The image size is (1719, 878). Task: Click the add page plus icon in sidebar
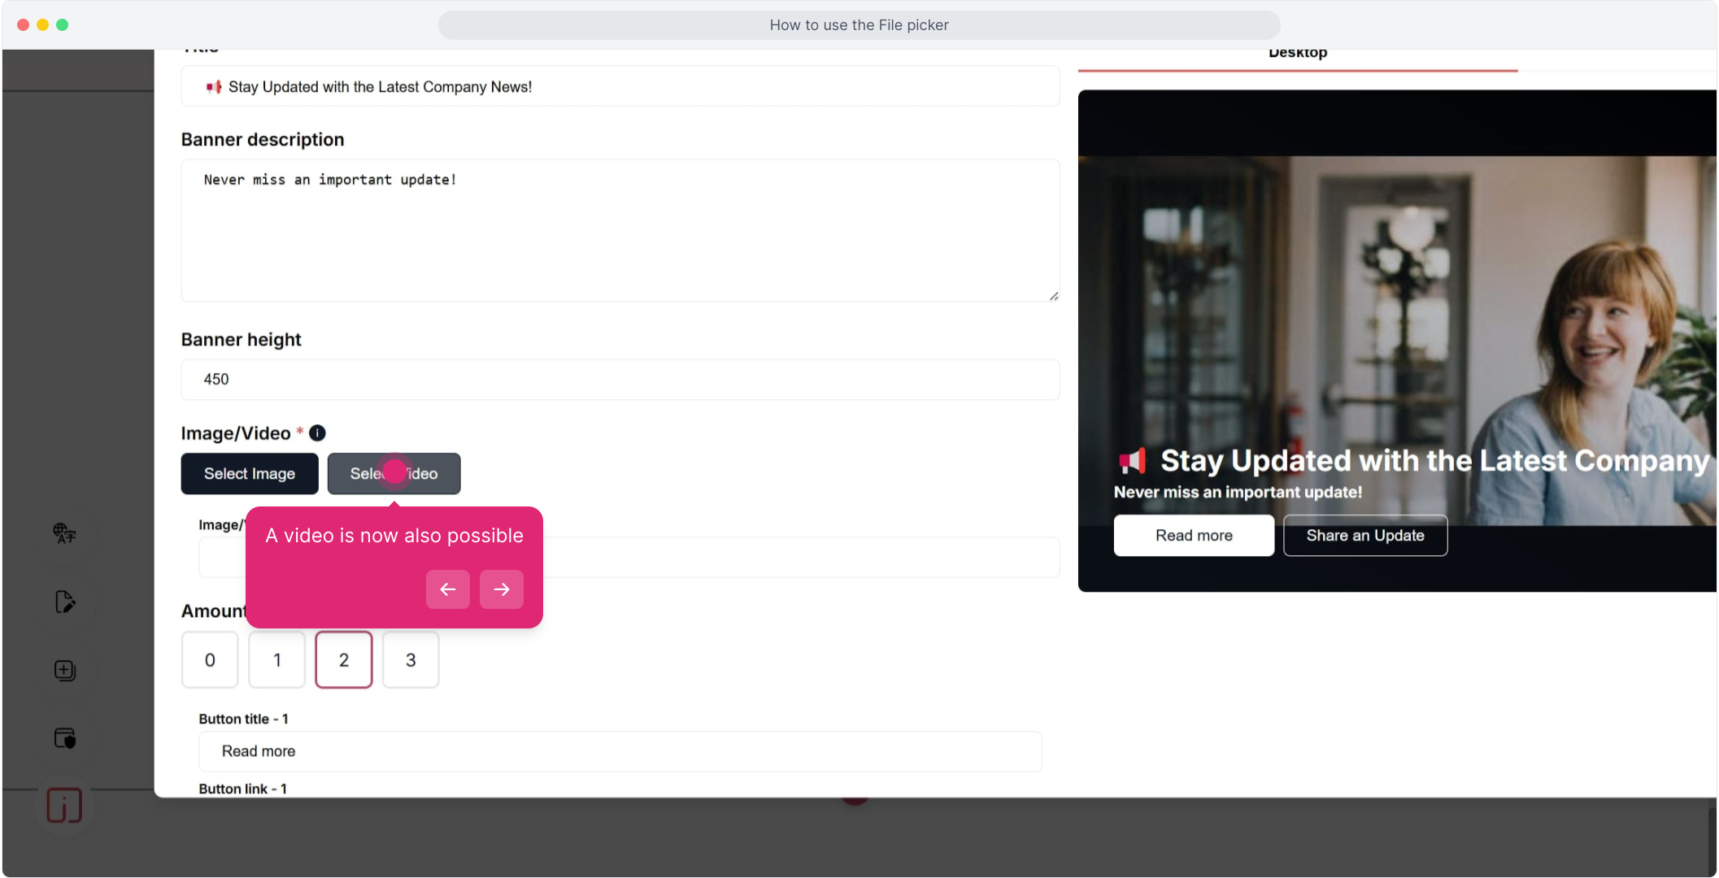pyautogui.click(x=64, y=670)
